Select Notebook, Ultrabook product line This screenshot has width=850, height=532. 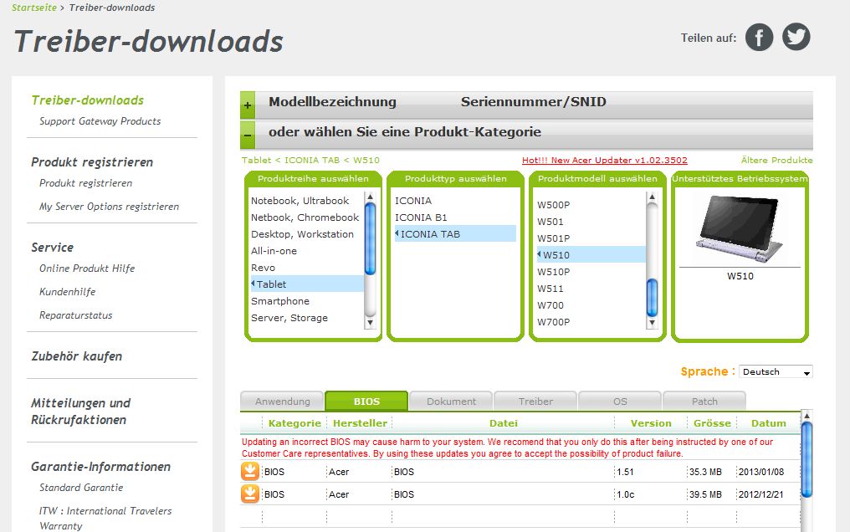(x=300, y=201)
